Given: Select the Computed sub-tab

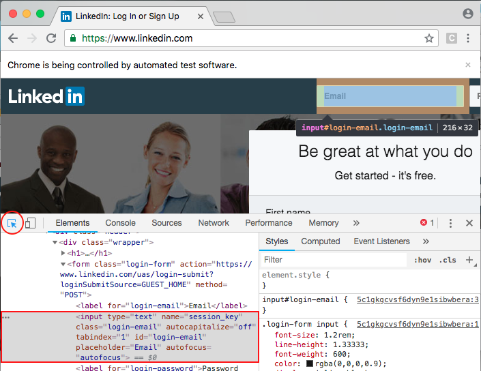Looking at the screenshot, I should point(321,241).
